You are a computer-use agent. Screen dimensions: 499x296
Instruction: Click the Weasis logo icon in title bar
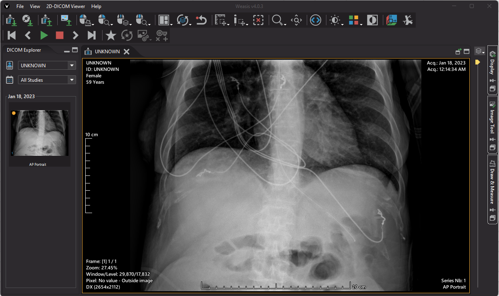click(7, 6)
